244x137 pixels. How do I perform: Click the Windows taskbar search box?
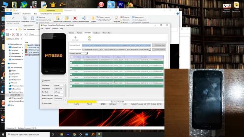click(28, 134)
